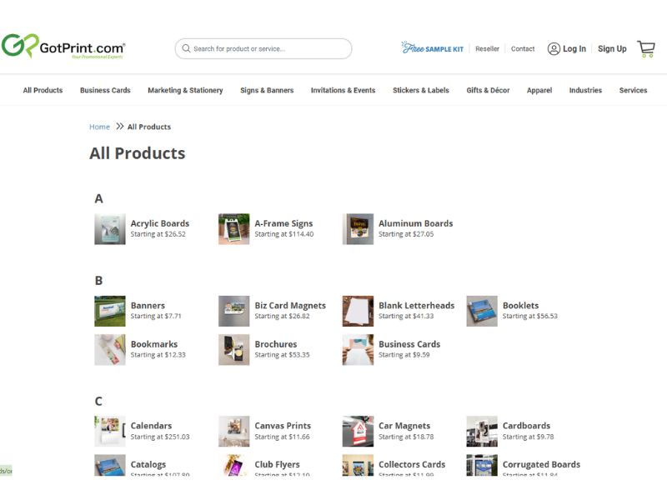
Task: Click the Reseller link
Action: point(487,49)
